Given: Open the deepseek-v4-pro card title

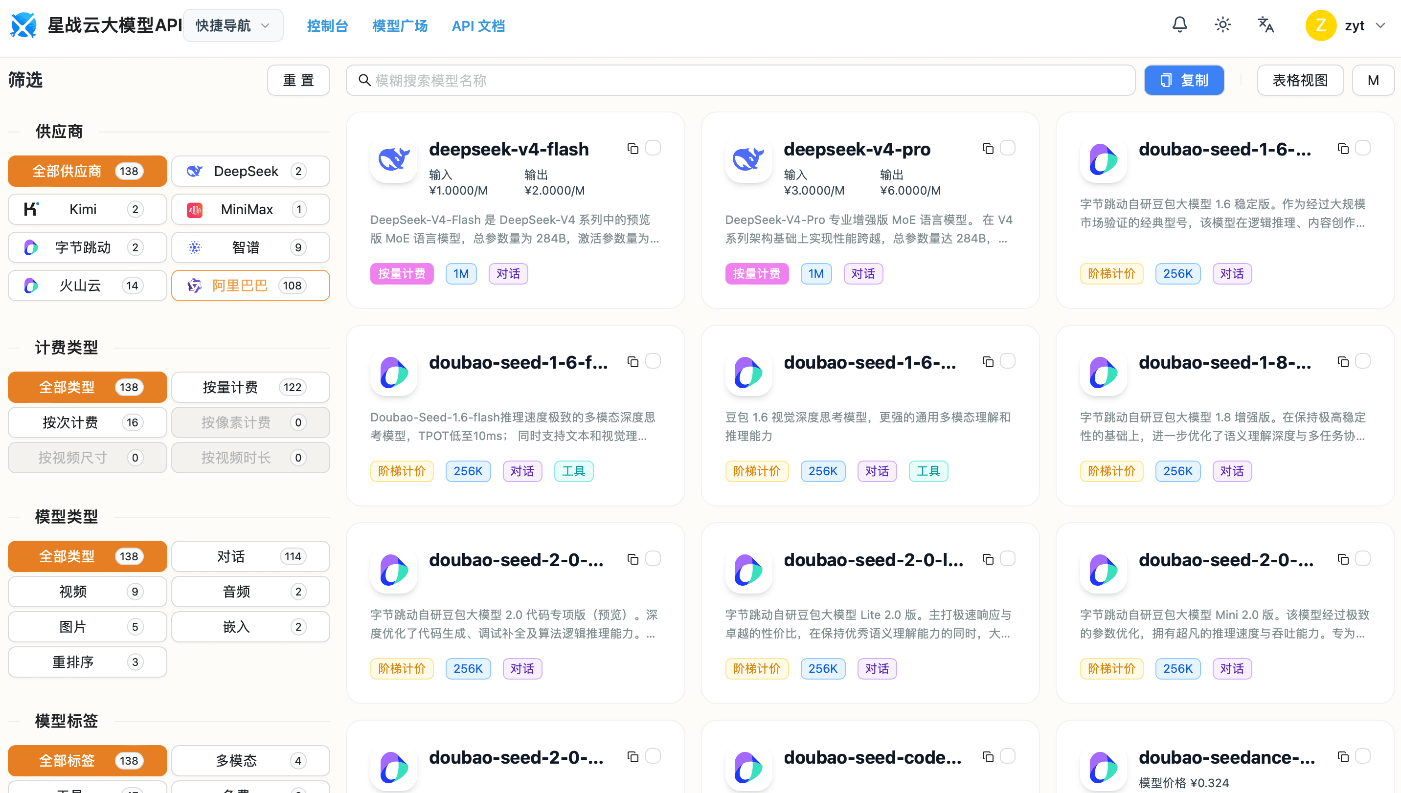Looking at the screenshot, I should (x=857, y=149).
